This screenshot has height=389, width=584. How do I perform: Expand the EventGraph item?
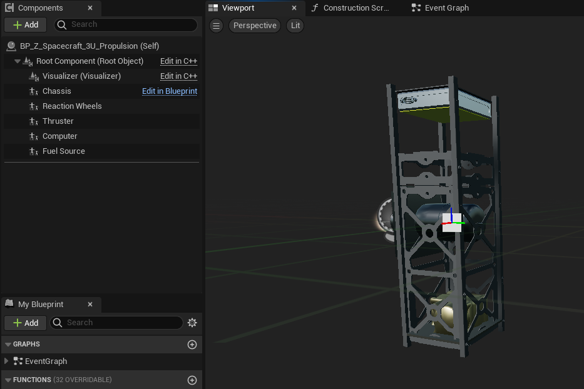point(6,361)
